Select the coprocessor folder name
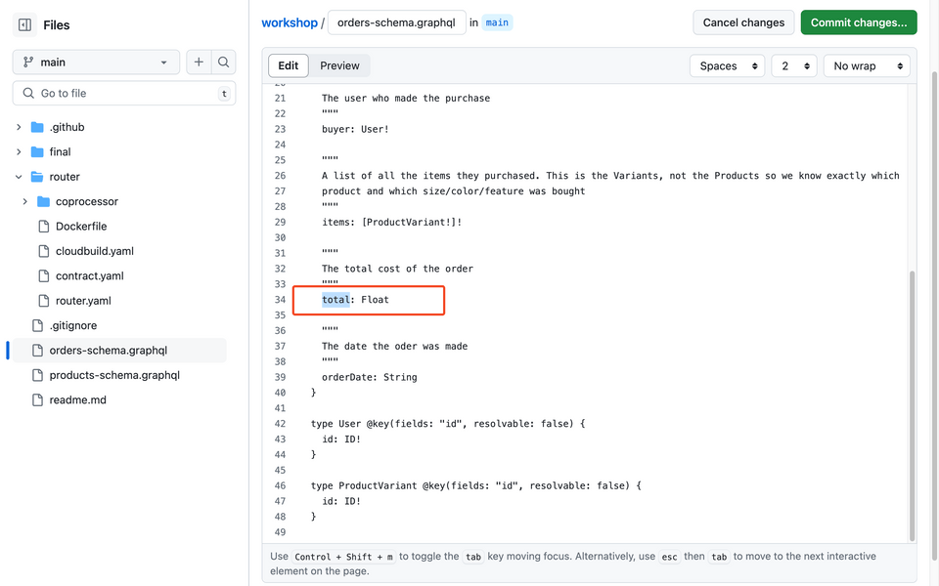 coord(87,201)
